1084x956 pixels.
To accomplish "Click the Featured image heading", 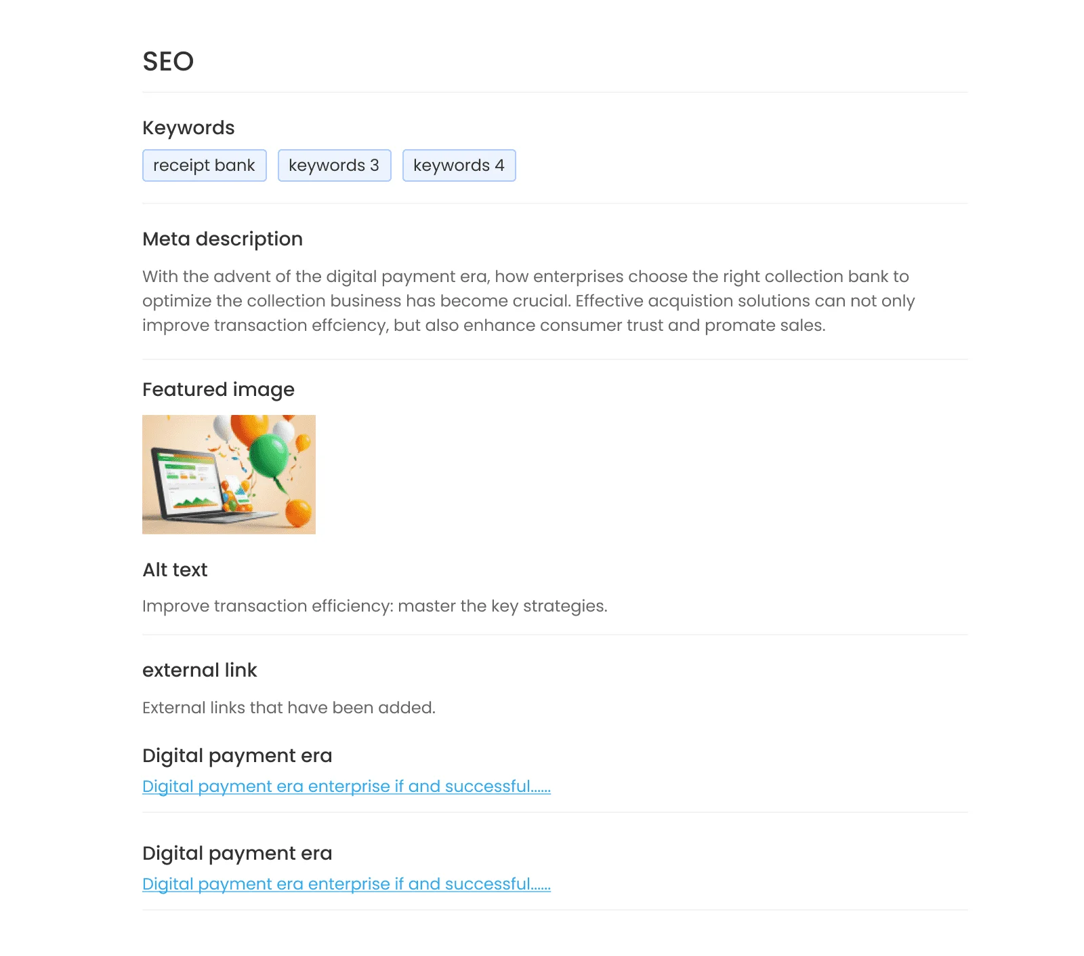I will point(218,389).
